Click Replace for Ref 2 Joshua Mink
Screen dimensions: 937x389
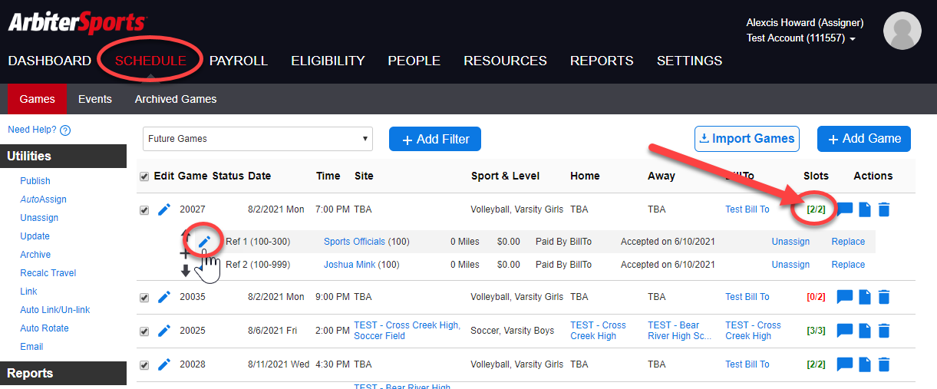[x=848, y=265]
